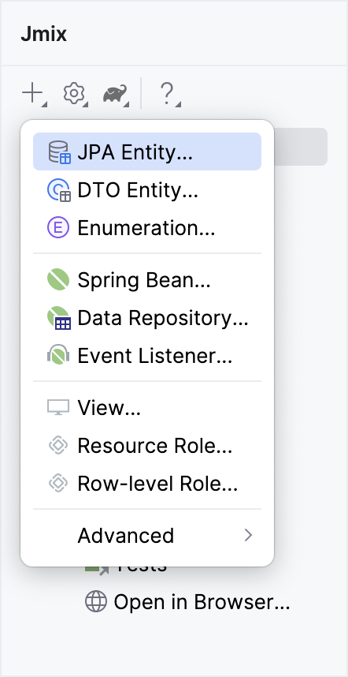
Task: Expand the Advanced submenu arrow
Action: pos(248,536)
